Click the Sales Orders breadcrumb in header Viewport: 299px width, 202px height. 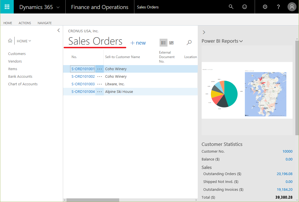point(148,7)
